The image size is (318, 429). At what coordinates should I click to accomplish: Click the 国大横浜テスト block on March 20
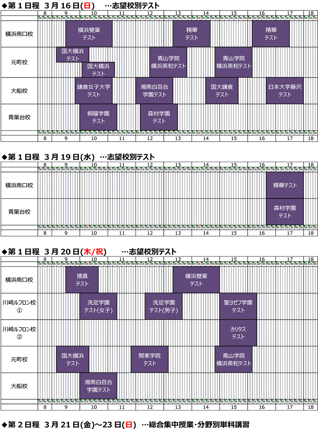[73, 359]
